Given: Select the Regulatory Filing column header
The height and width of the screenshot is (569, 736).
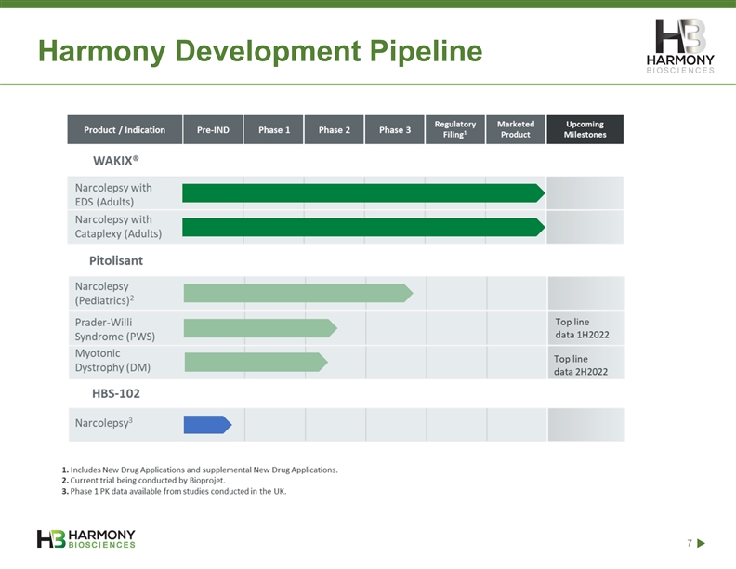Looking at the screenshot, I should click(455, 129).
